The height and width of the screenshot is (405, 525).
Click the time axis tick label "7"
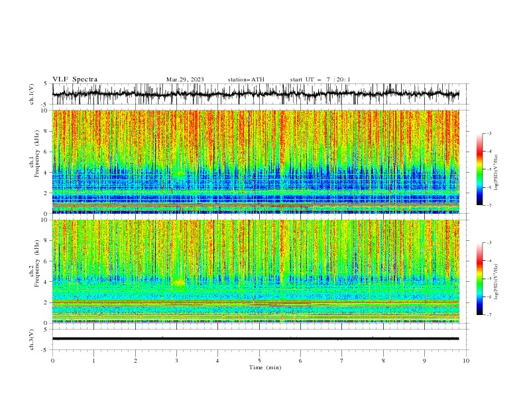[342, 361]
